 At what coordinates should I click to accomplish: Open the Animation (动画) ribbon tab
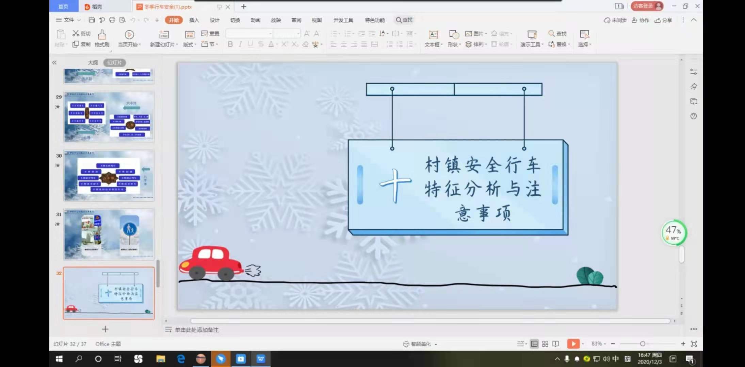(255, 20)
